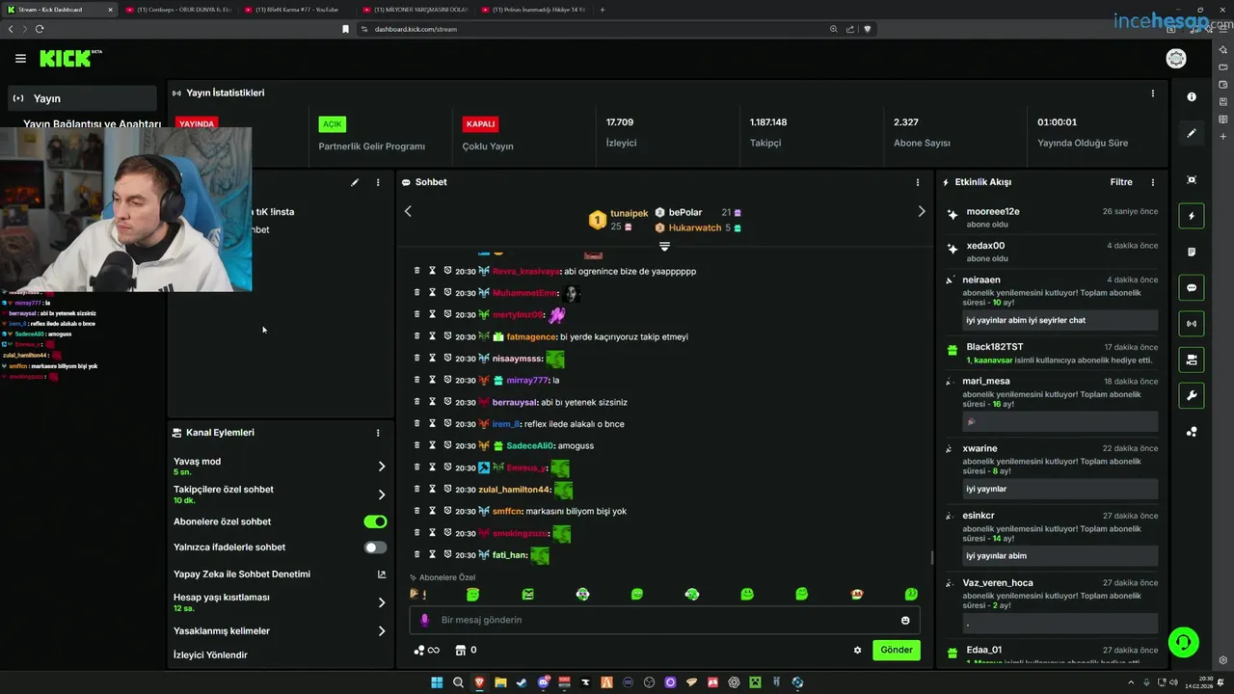Click the purple microphone icon in message box
1234x694 pixels.
tap(424, 620)
